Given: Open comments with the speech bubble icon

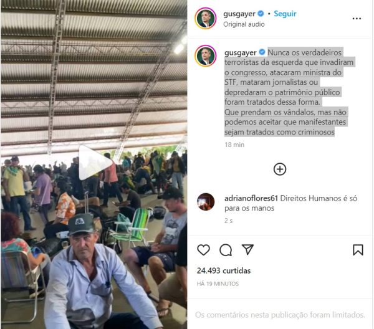Looking at the screenshot, I should coord(226,250).
